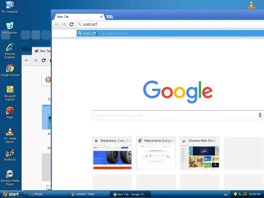Click the keyboard icon in taskbar
This screenshot has width=264, height=198.
(226, 194)
